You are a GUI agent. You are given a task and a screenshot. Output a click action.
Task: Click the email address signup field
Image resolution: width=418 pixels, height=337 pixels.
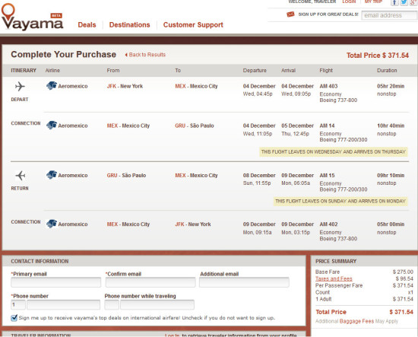[x=389, y=15]
